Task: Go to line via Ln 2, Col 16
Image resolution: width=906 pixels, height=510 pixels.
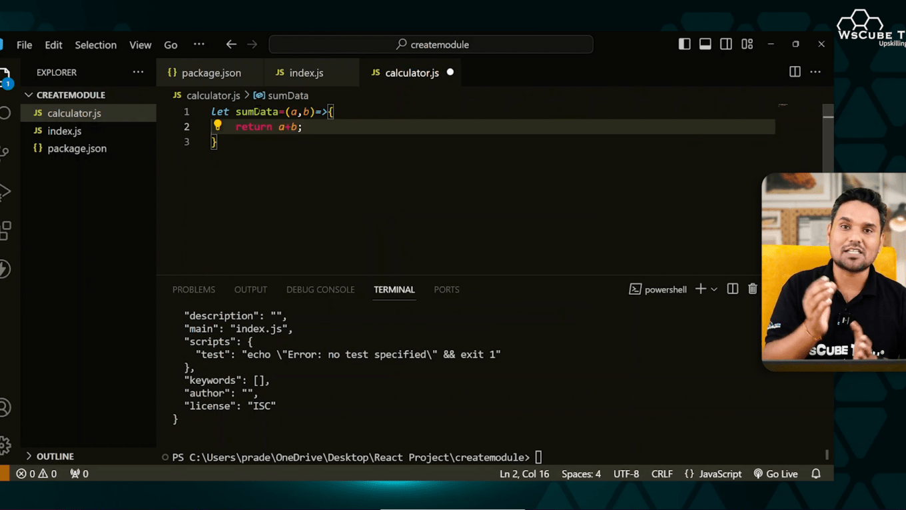Action: tap(524, 474)
